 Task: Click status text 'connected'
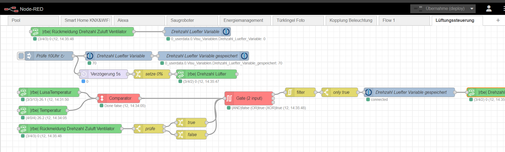tap(379, 99)
